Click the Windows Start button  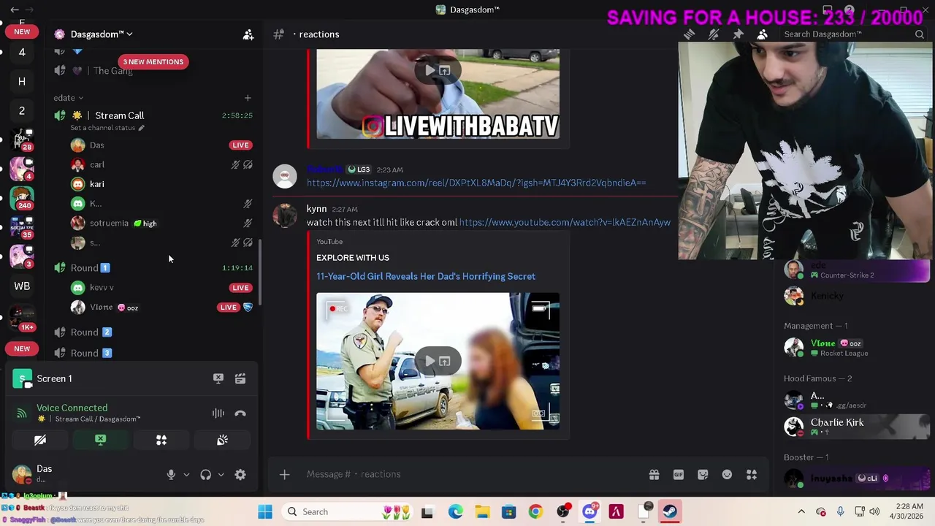[265, 511]
